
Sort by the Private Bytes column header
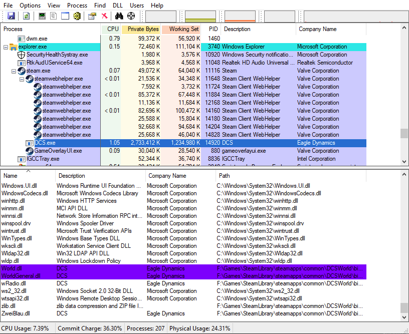click(x=141, y=29)
